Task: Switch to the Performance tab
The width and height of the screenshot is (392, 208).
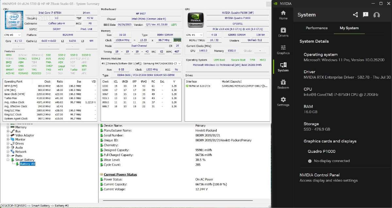Action: point(317,28)
